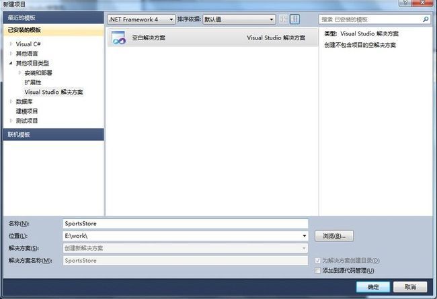Expand the 数据库 tree node
The width and height of the screenshot is (437, 299).
coord(11,101)
